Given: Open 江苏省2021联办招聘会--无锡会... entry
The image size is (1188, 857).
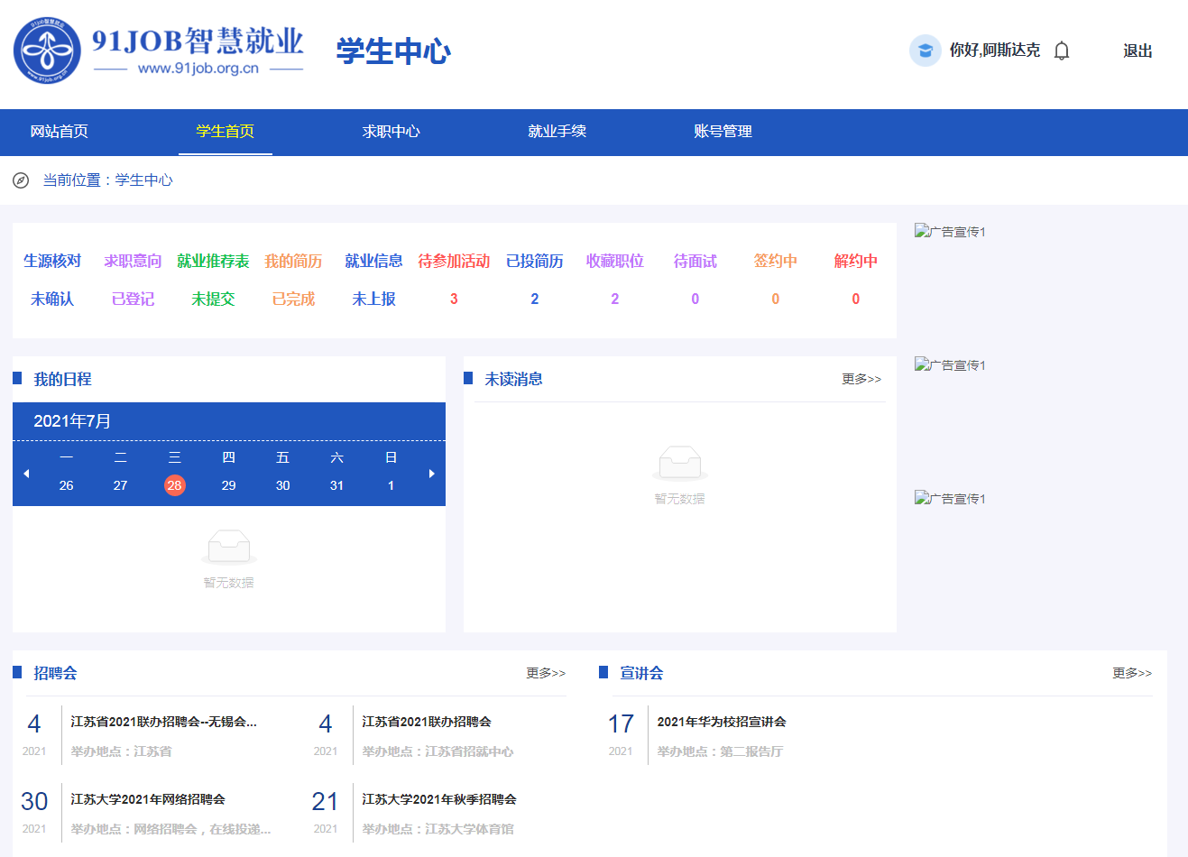Looking at the screenshot, I should pos(164,722).
